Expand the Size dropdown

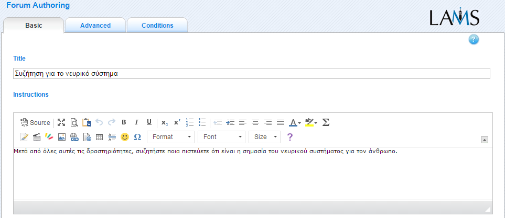[x=264, y=137]
